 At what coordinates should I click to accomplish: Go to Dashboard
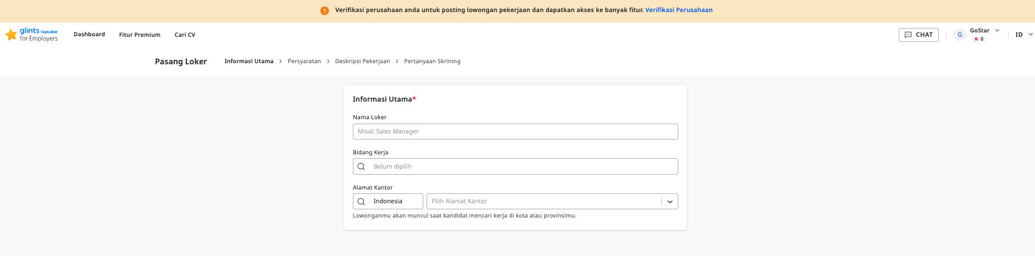89,34
